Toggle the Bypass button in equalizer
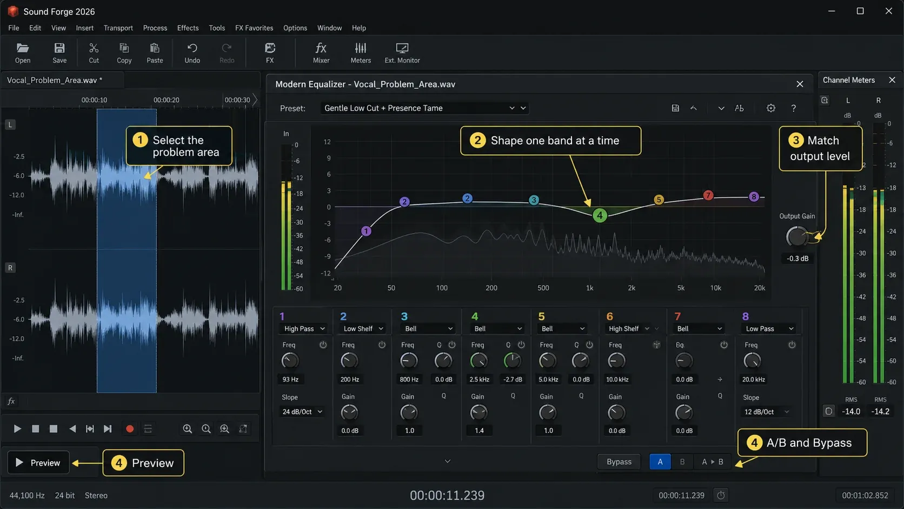904x509 pixels. click(619, 461)
